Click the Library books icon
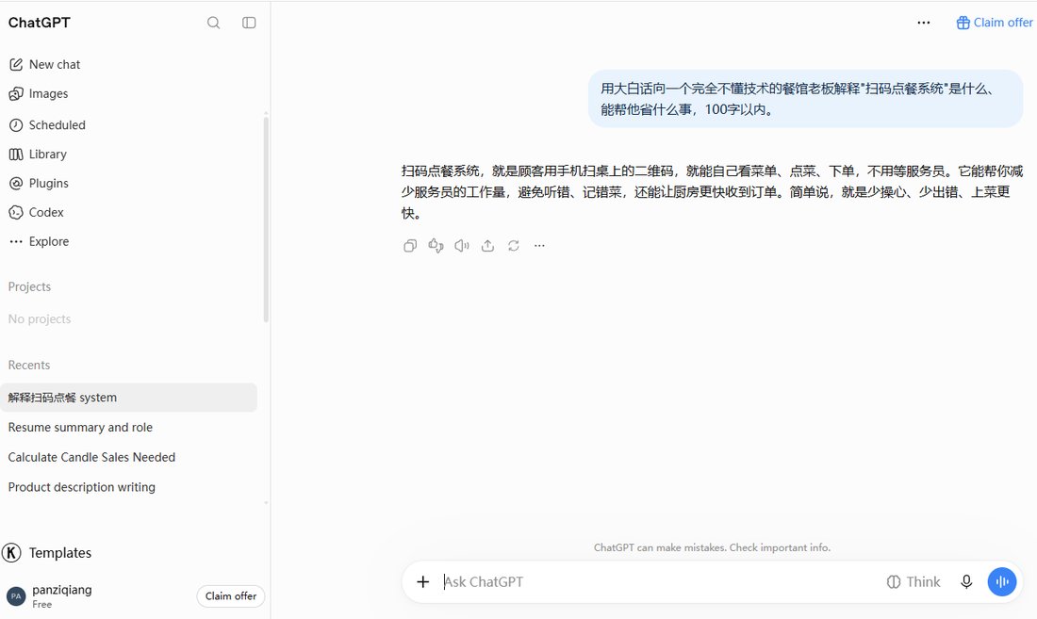This screenshot has height=619, width=1037. coord(16,154)
